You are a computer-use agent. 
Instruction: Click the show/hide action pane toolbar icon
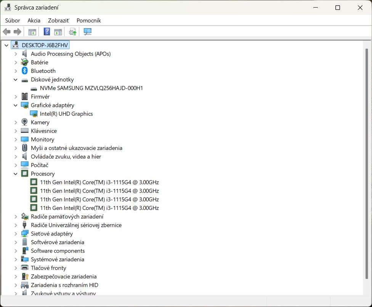click(58, 32)
